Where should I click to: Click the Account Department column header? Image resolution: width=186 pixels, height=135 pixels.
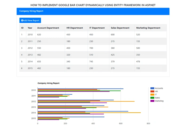[50, 28]
